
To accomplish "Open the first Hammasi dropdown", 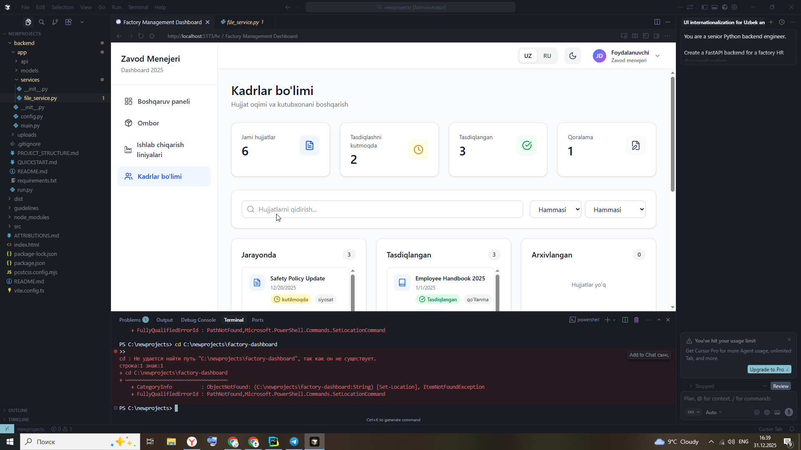I will [x=555, y=210].
